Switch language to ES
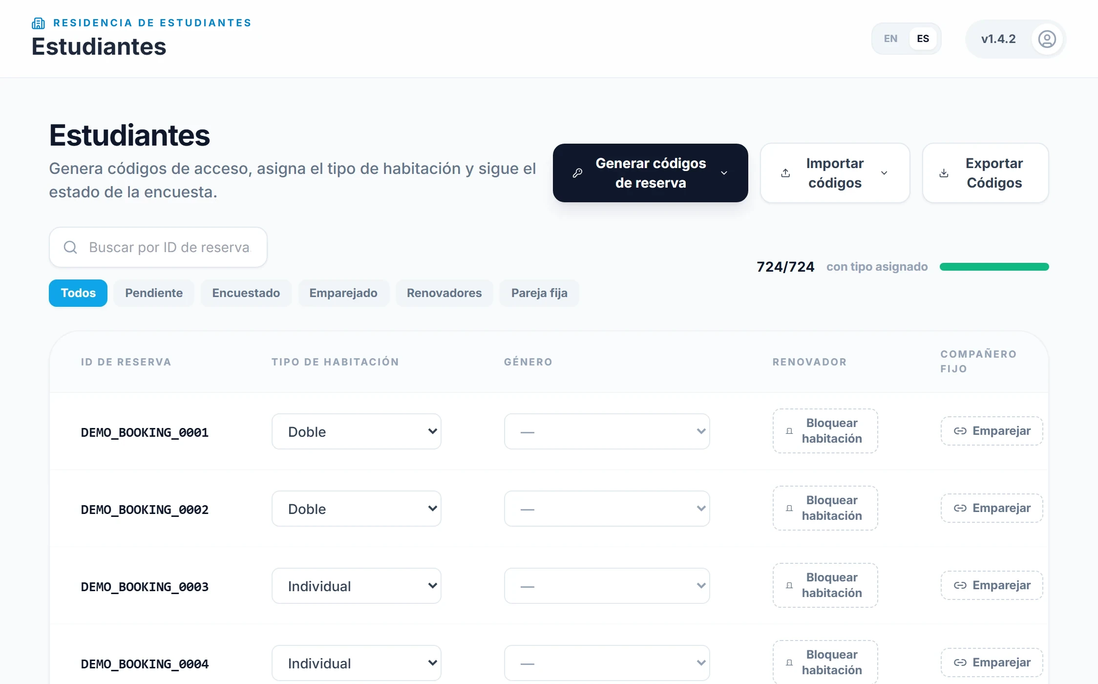Viewport: 1098px width, 684px height. pyautogui.click(x=923, y=39)
